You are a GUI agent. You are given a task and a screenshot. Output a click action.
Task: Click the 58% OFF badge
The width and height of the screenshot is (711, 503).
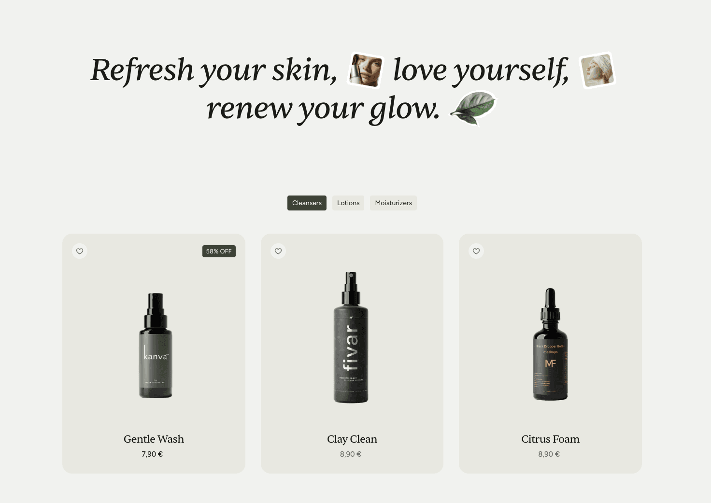point(219,251)
